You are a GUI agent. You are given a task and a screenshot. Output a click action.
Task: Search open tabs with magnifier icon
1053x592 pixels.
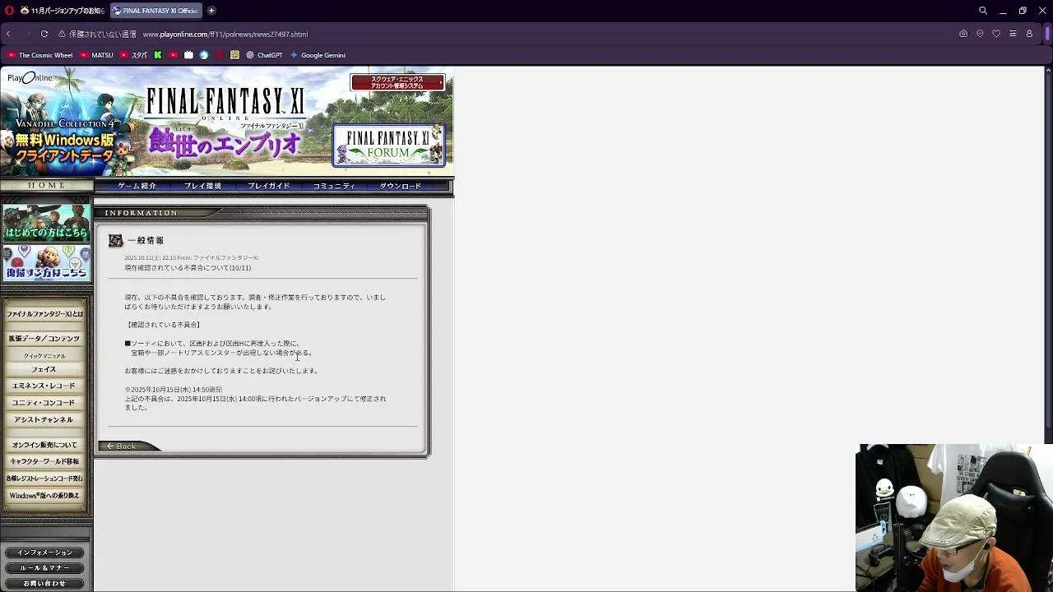pos(983,11)
